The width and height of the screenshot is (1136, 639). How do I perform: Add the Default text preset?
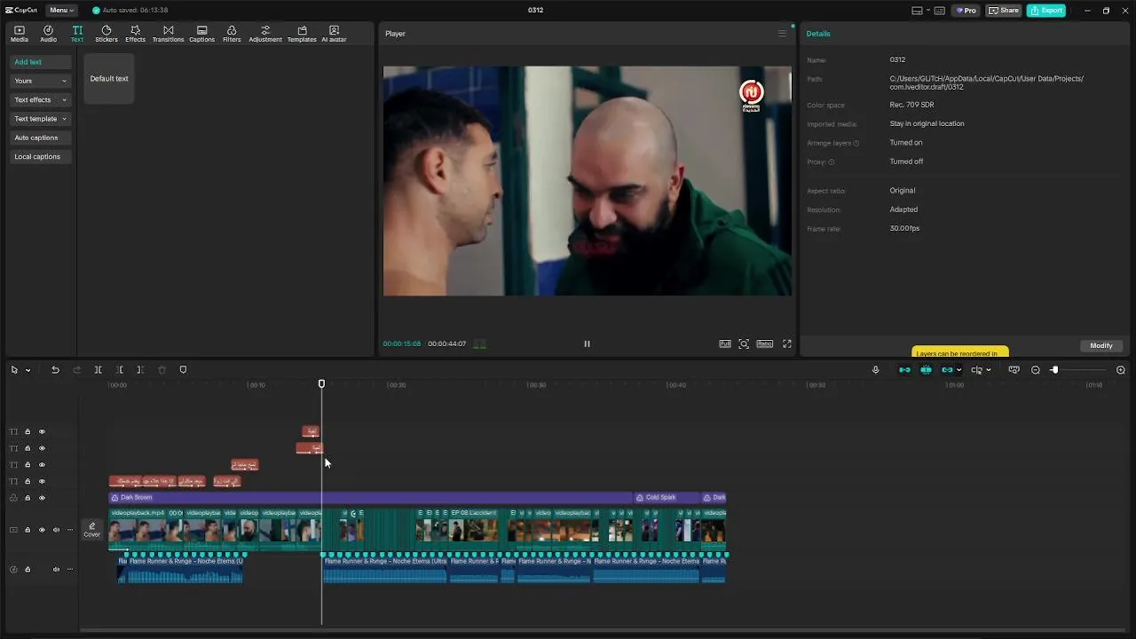(x=109, y=78)
